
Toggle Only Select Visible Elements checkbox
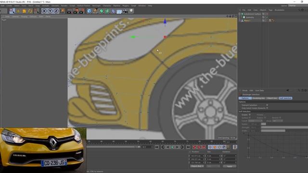click(267, 108)
